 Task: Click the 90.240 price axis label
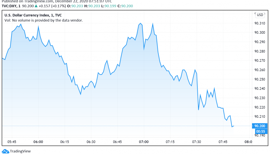tap(260, 89)
